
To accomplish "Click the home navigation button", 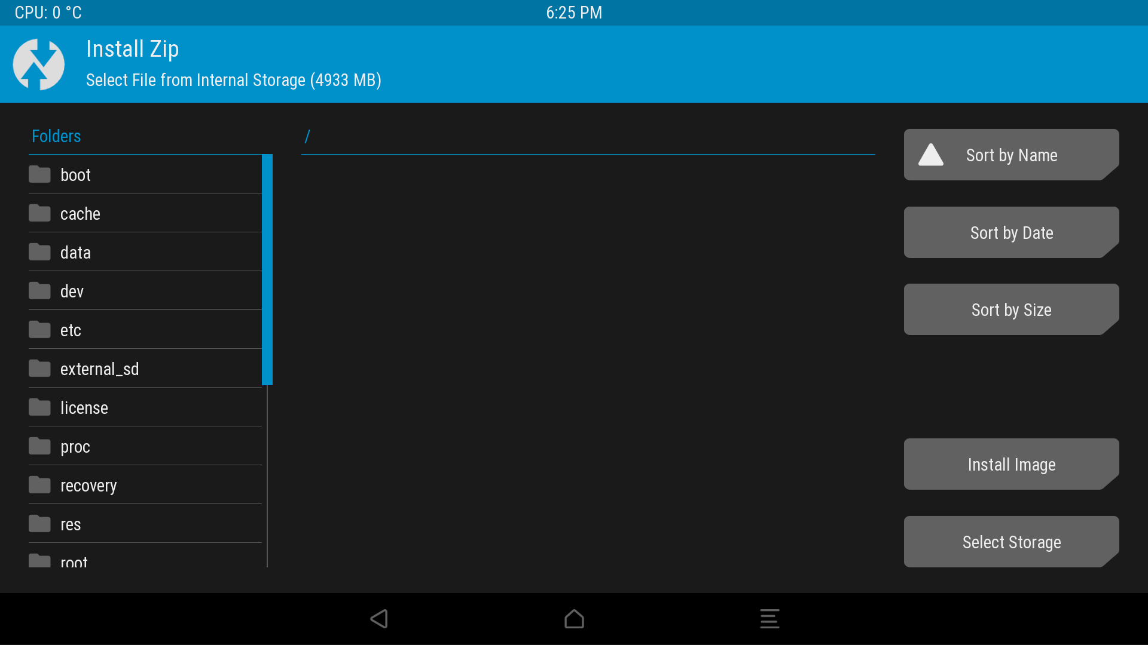I will (x=574, y=617).
